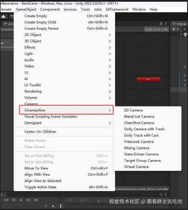
Task: Open Animator panel three-dot options menu
Action: 166,23
